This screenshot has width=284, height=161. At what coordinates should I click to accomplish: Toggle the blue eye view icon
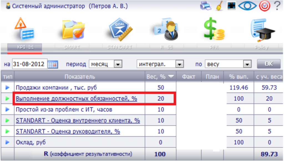click(x=247, y=6)
